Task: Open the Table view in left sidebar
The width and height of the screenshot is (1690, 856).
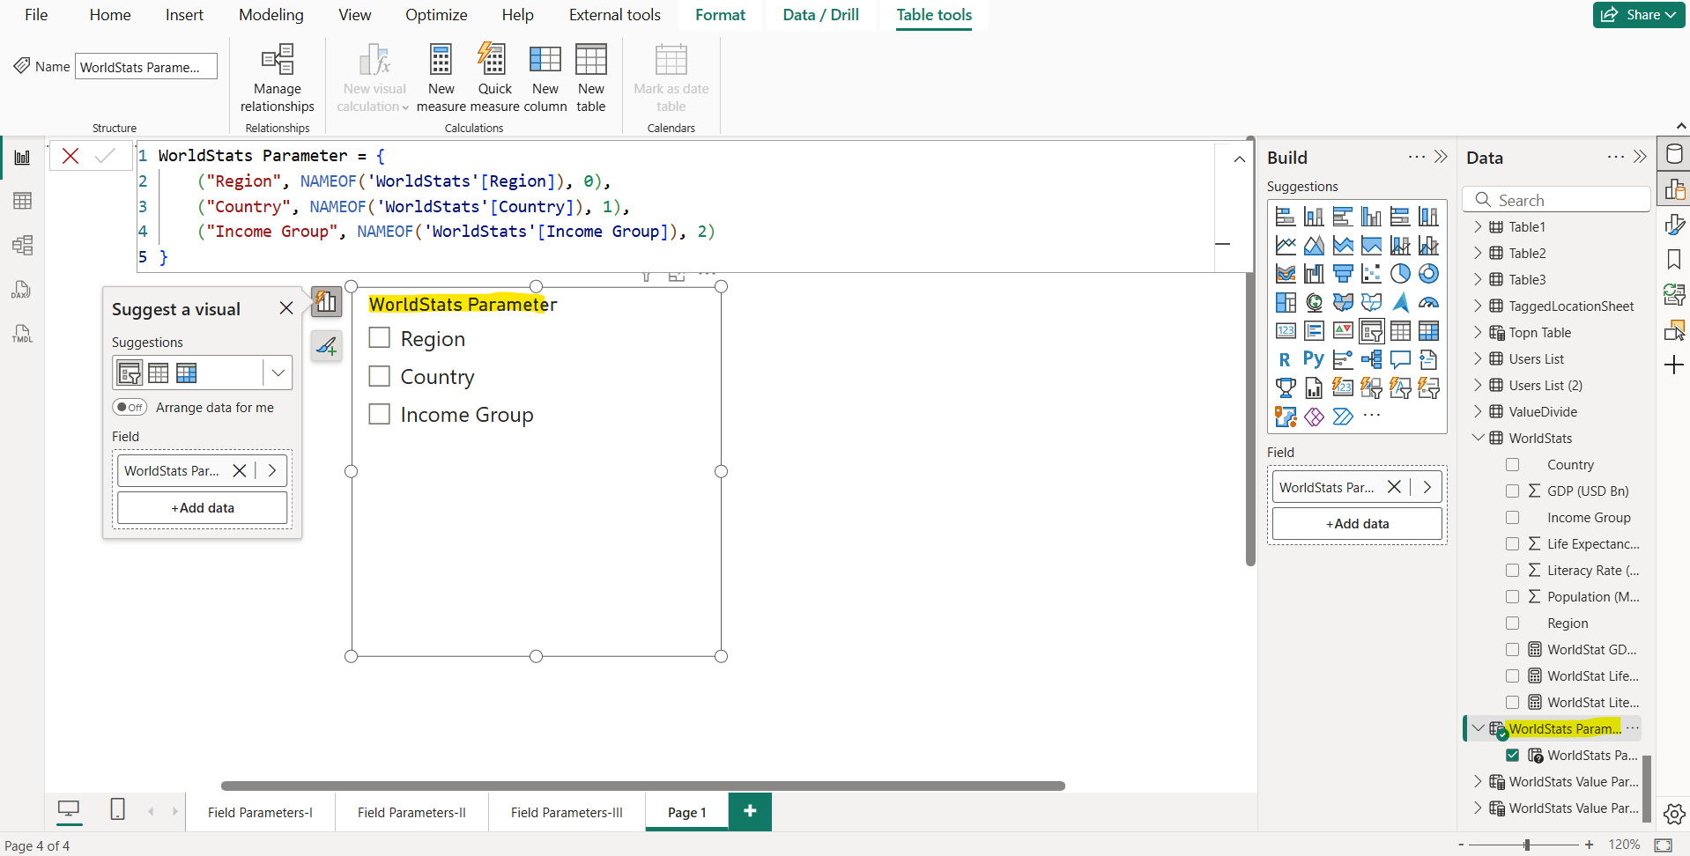Action: click(x=22, y=201)
